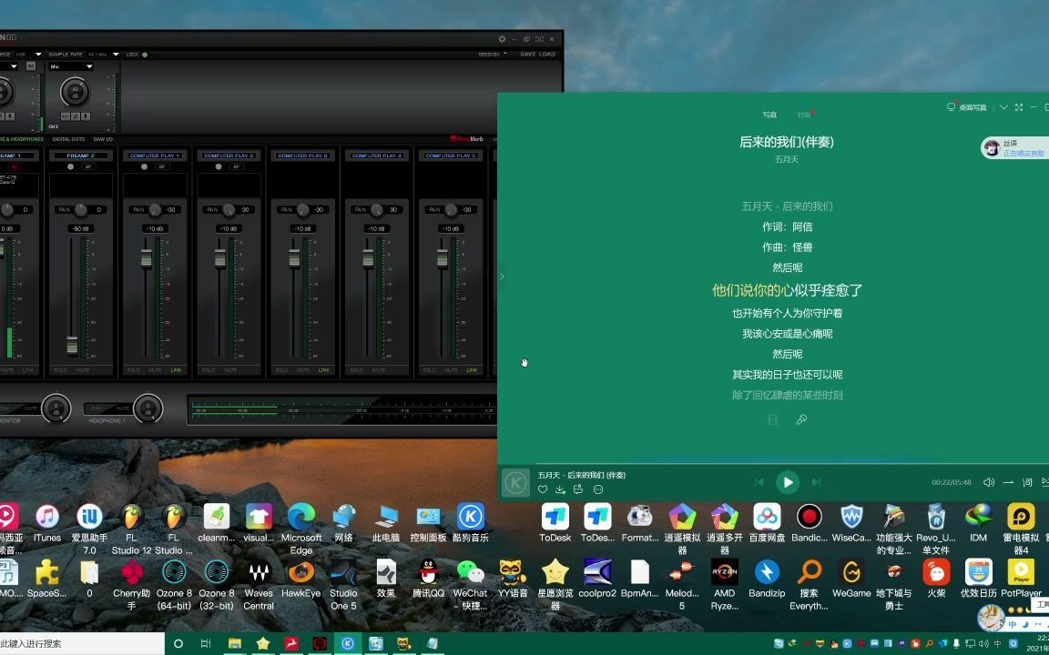Open the ToDesk desktop icon
This screenshot has height=655, width=1049.
coord(555,523)
